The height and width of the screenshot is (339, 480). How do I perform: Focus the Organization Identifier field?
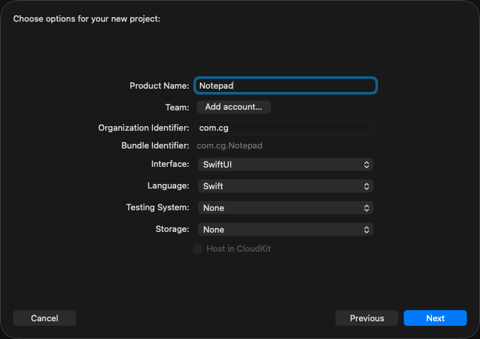[285, 128]
